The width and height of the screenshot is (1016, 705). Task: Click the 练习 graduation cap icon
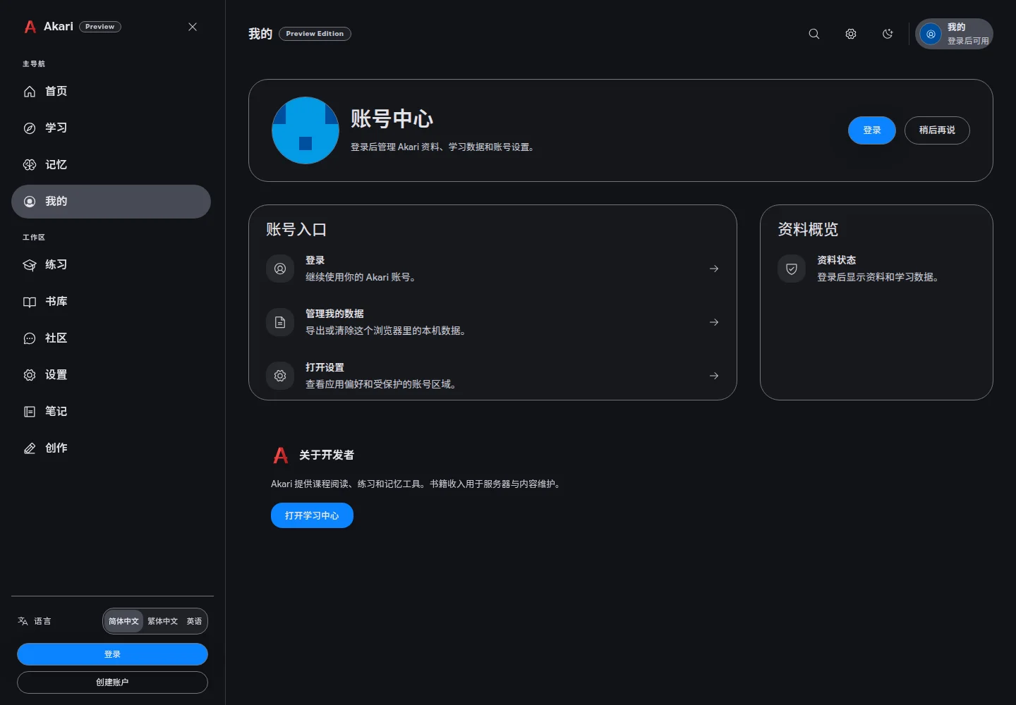[x=30, y=265]
